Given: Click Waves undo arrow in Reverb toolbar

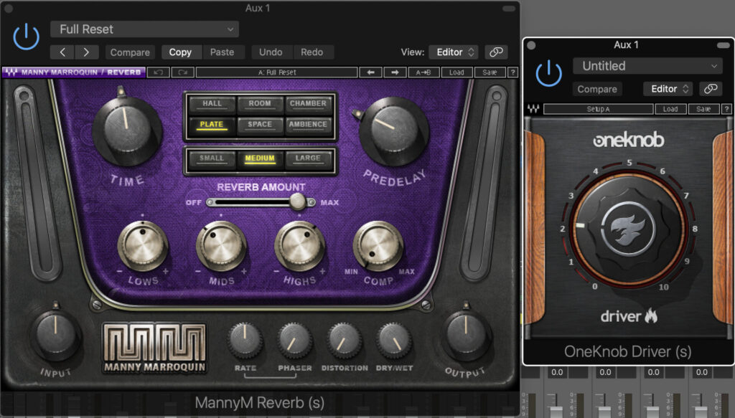Looking at the screenshot, I should point(159,72).
